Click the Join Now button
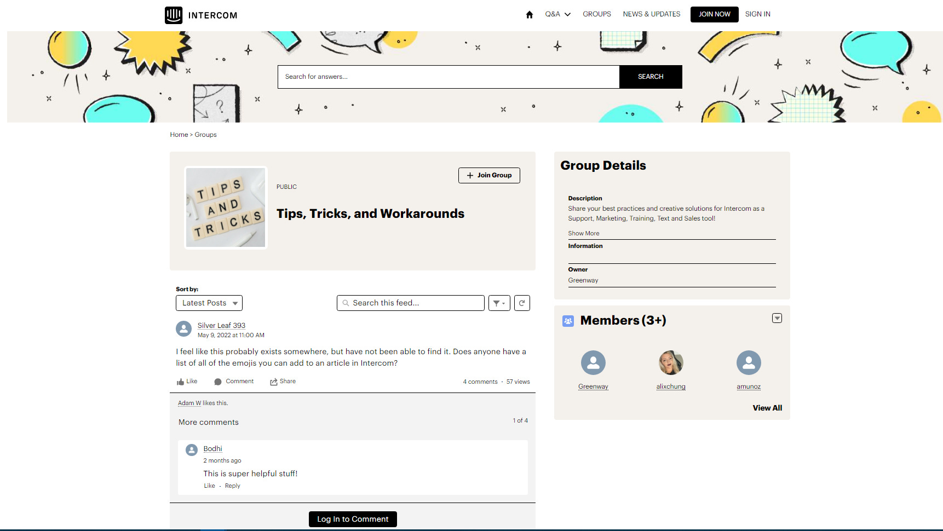The width and height of the screenshot is (943, 531). click(714, 14)
